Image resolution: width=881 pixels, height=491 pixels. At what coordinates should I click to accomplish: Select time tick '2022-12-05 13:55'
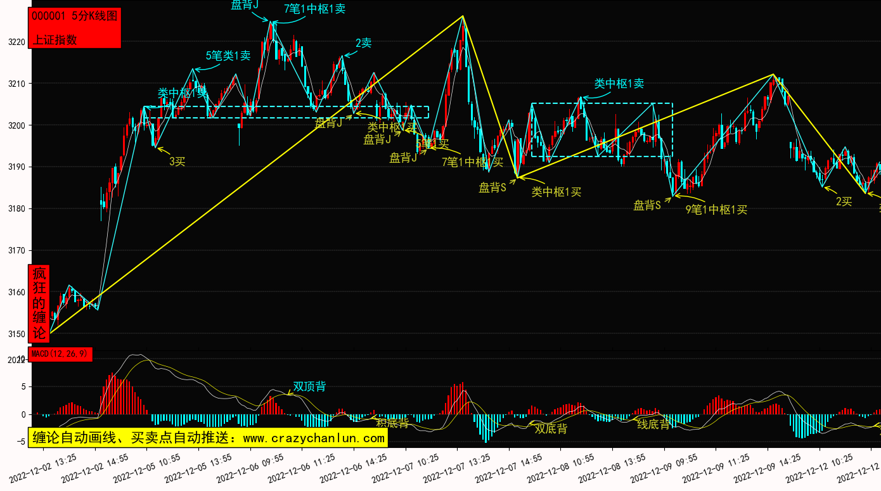[x=199, y=468]
